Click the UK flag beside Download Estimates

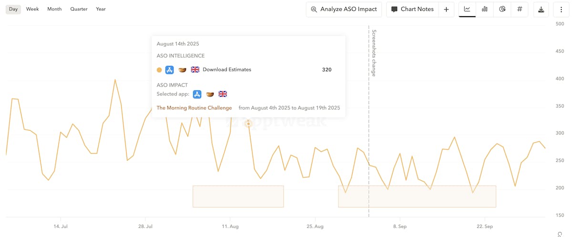coord(195,70)
